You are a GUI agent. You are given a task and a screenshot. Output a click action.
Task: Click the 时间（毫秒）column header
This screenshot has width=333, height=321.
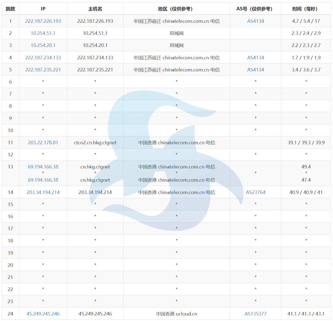click(x=306, y=8)
